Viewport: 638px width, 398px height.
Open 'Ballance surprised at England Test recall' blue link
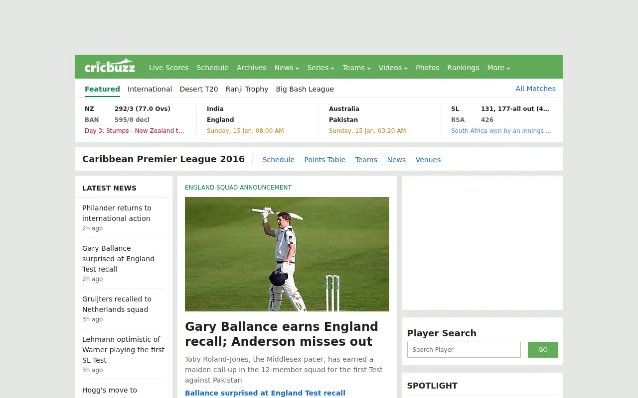click(265, 393)
